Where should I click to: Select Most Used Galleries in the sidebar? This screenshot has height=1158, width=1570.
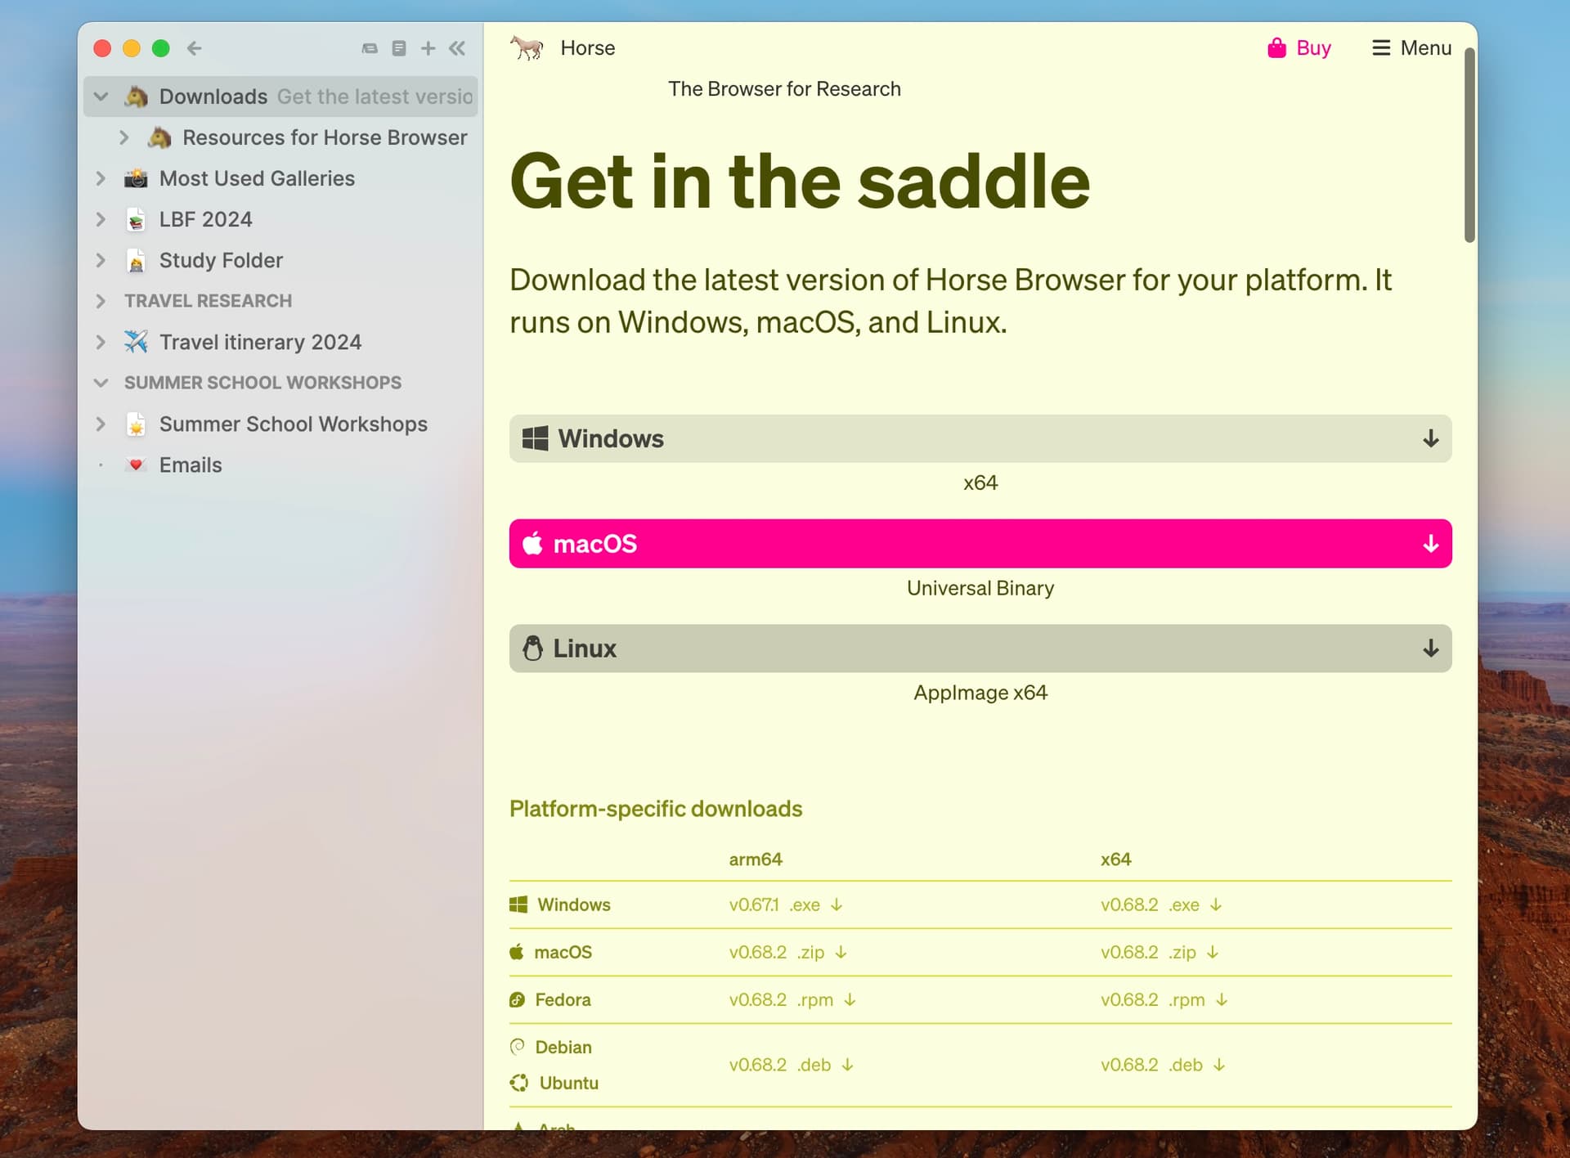[x=257, y=178]
